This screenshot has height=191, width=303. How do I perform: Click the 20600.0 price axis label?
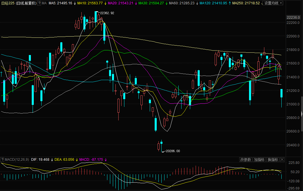click(293, 131)
